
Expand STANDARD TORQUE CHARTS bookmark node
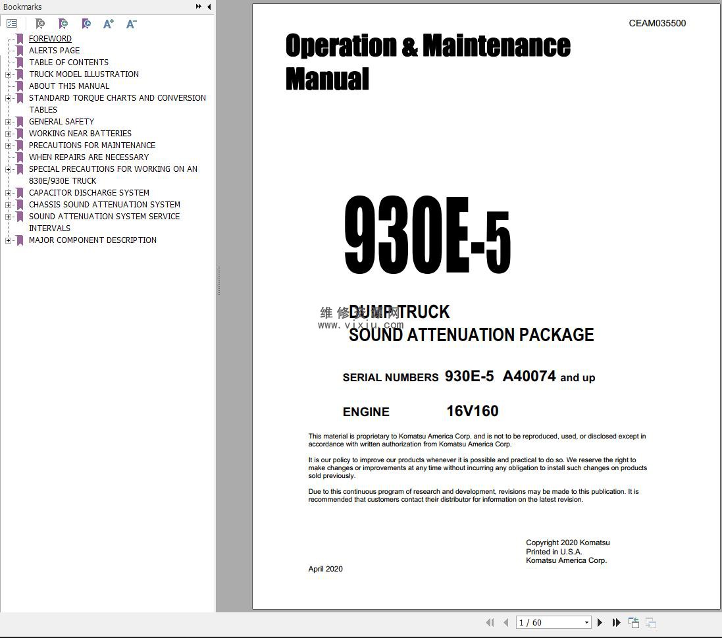point(8,98)
